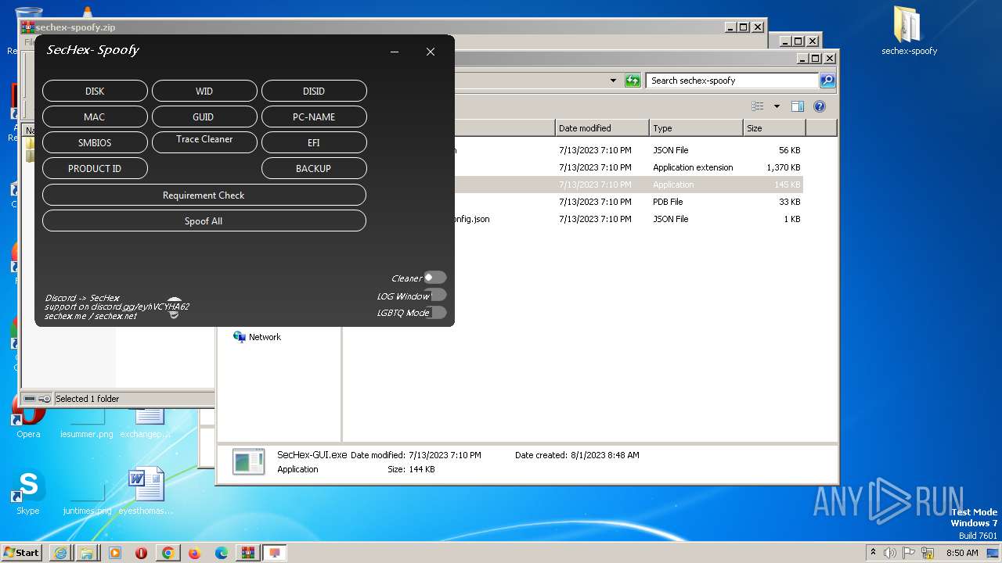Open Windows Media Player taskbar icon
The image size is (1002, 563).
click(x=114, y=553)
